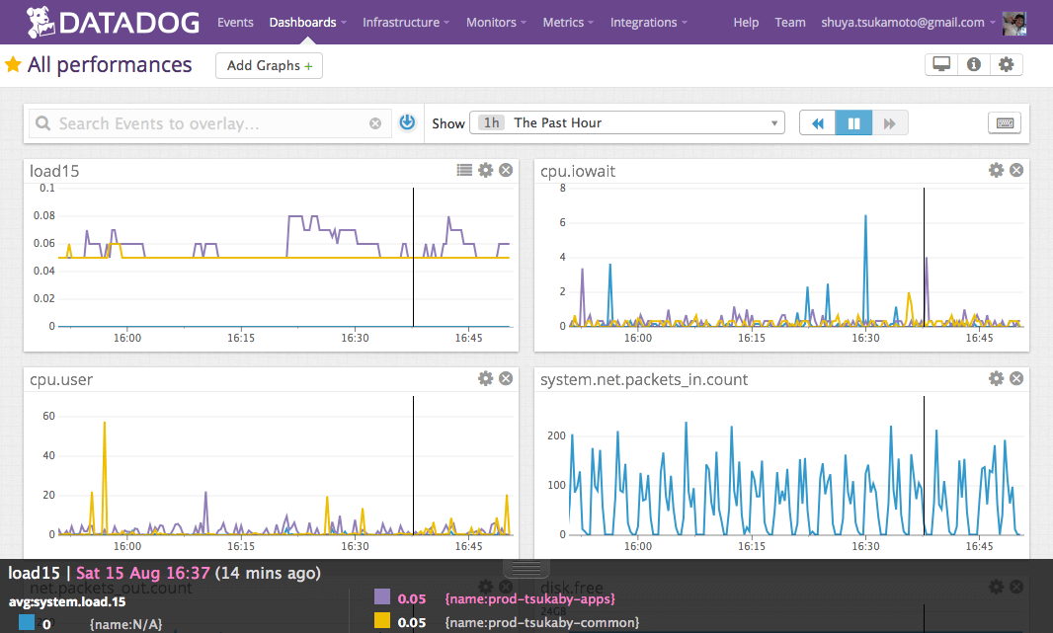Screen dimensions: 1053x633
Task: Click purple prod-tsukaby-apps legend swatch
Action: (x=382, y=597)
